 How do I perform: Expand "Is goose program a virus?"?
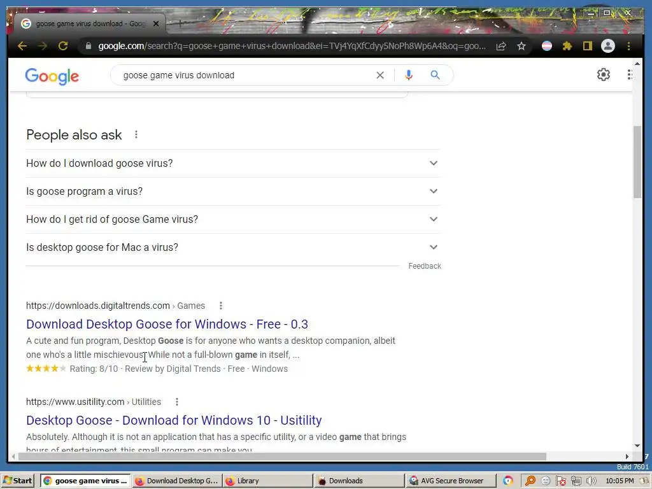tap(233, 191)
